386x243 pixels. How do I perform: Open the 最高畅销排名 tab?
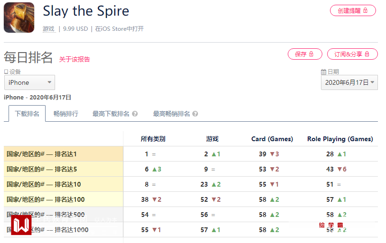pyautogui.click(x=171, y=114)
